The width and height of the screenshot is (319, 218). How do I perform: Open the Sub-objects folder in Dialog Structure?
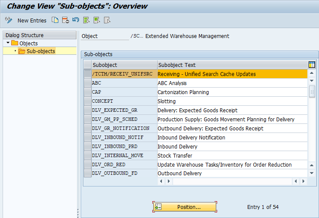[41, 51]
